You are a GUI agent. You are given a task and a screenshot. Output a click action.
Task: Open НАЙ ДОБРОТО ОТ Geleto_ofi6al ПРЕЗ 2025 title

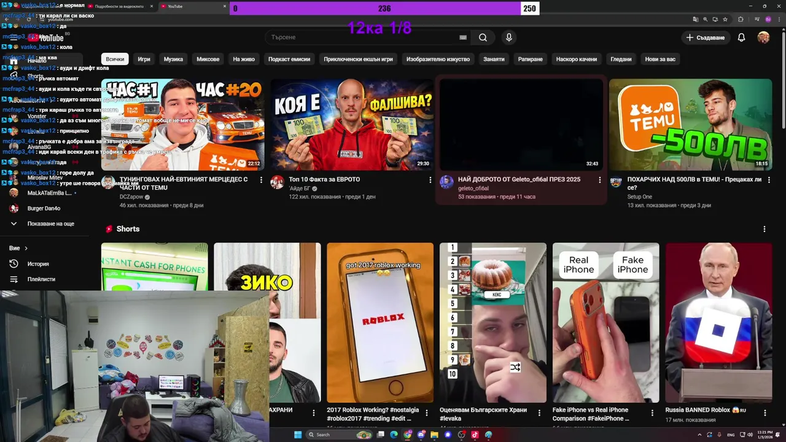point(519,179)
